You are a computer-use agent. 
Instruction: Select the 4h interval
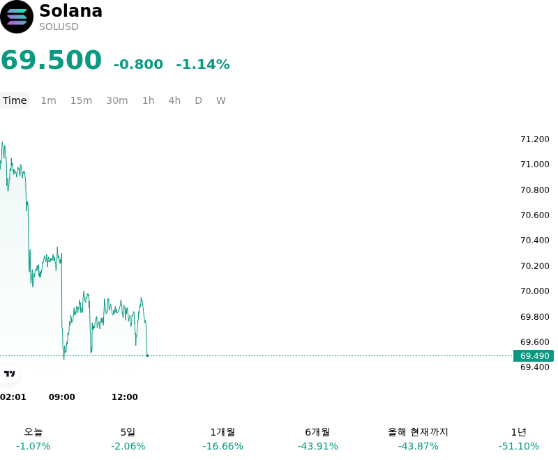174,100
